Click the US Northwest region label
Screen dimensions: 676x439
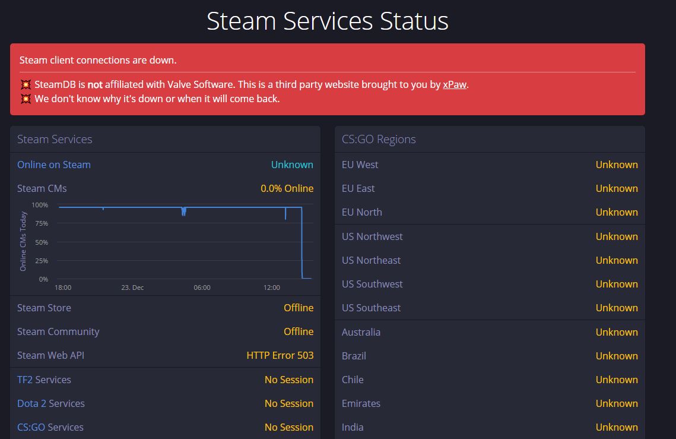pyautogui.click(x=372, y=236)
